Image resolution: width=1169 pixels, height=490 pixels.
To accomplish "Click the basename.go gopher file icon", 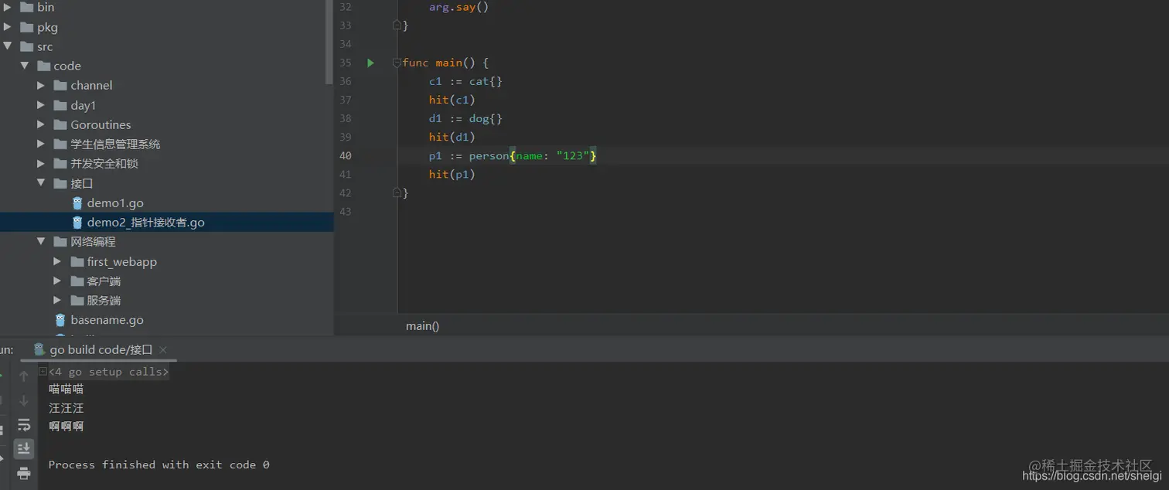I will click(60, 320).
